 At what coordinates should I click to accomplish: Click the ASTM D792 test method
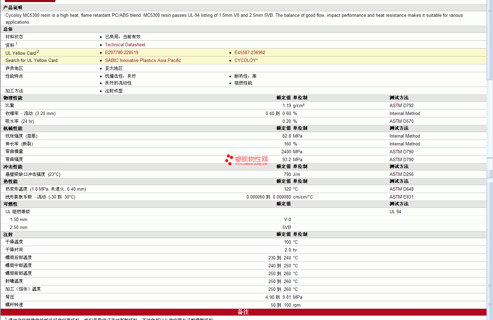402,106
